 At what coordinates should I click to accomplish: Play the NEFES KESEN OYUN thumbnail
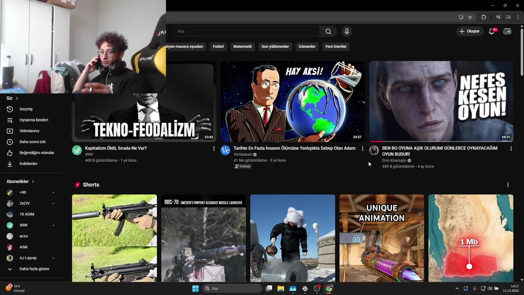441,102
